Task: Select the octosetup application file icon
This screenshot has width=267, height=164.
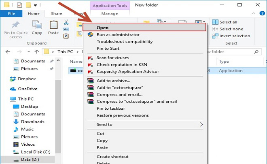Action: click(73, 70)
